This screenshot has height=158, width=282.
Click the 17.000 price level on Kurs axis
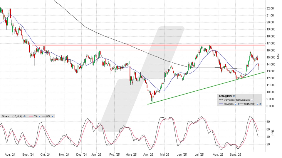point(271,43)
